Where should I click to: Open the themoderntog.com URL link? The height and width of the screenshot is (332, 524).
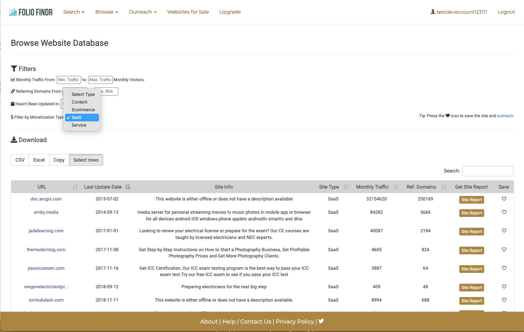46,250
